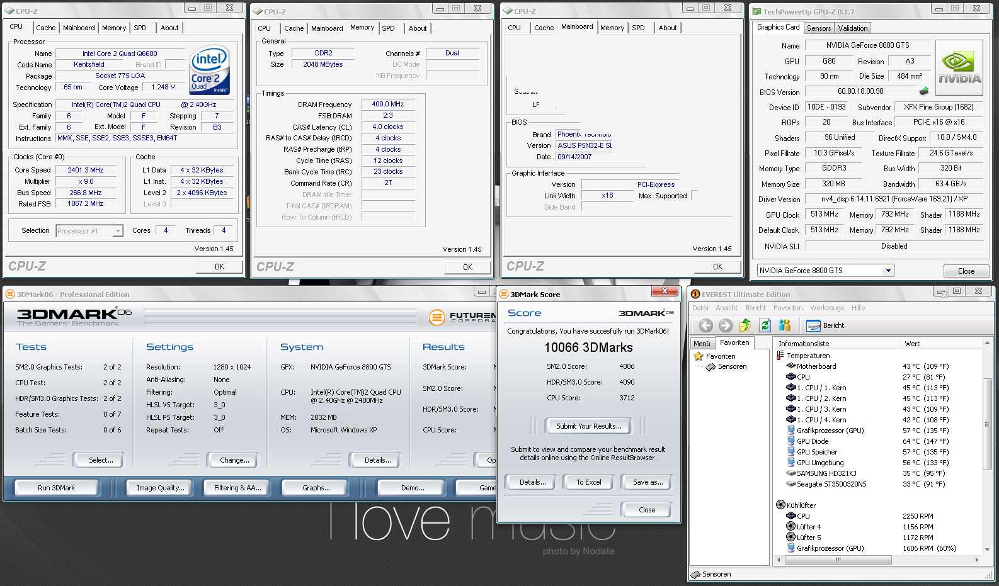The image size is (999, 586).
Task: Click the GPU Speicher row icon
Action: pyautogui.click(x=791, y=452)
